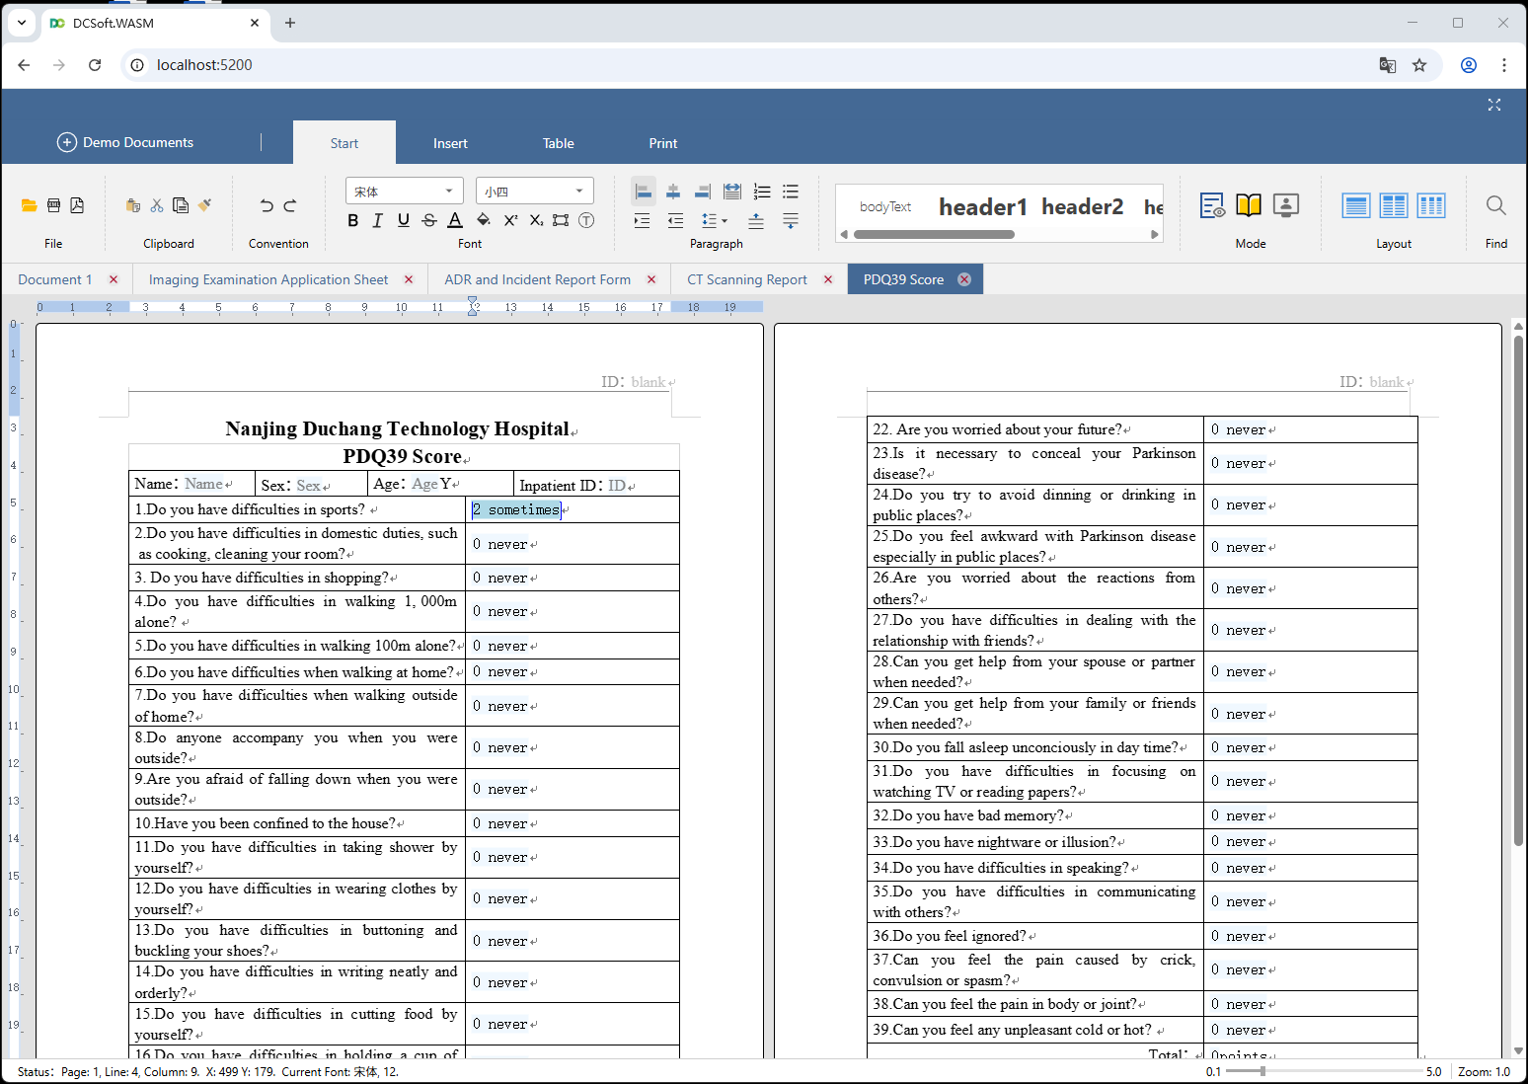
Task: Insert a numbered list
Action: [x=762, y=192]
